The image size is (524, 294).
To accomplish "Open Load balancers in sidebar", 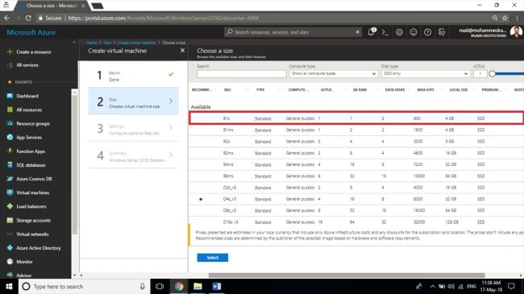I will point(31,206).
